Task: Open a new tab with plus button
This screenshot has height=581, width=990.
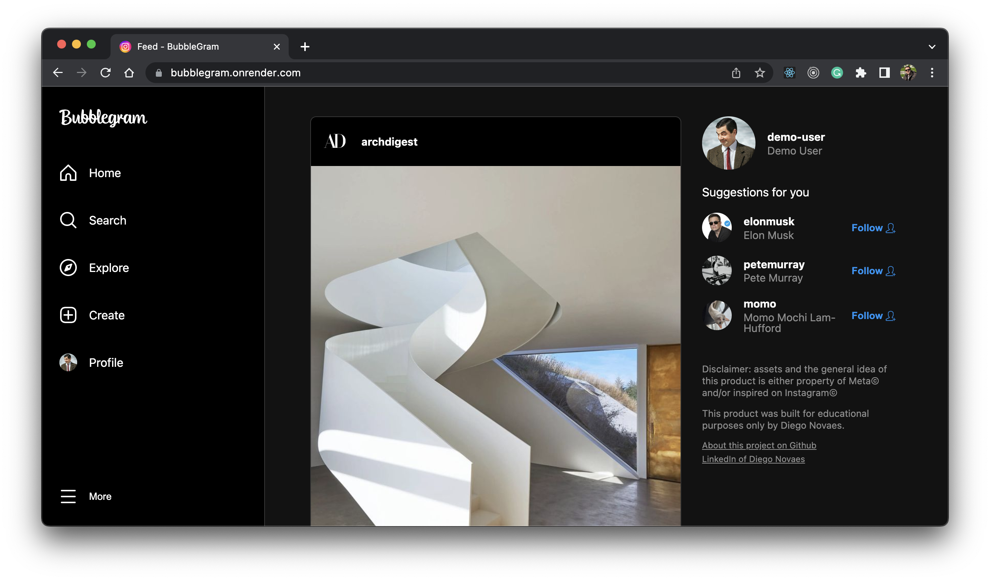Action: coord(305,47)
